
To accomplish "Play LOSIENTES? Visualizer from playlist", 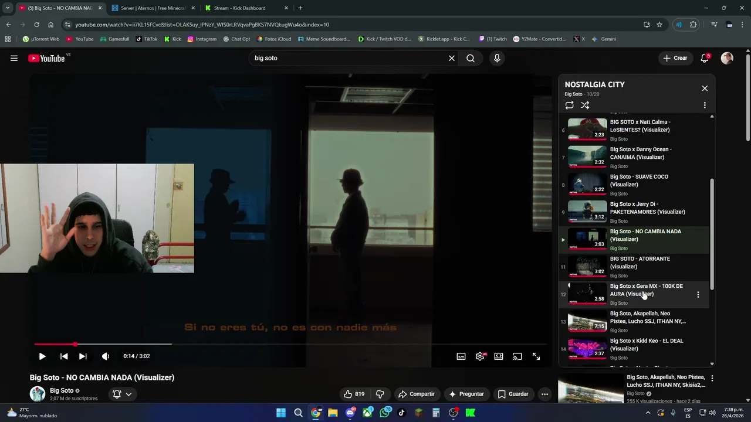I will [x=634, y=130].
